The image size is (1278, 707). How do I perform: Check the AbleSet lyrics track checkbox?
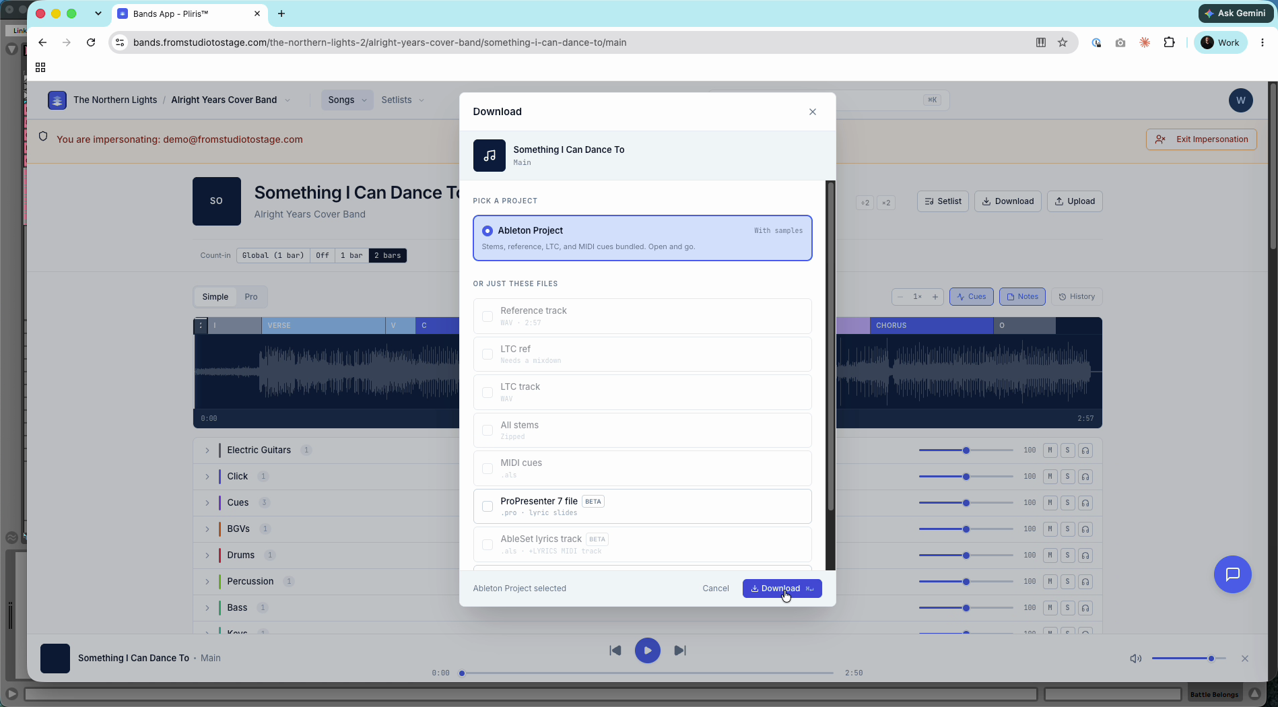point(487,544)
